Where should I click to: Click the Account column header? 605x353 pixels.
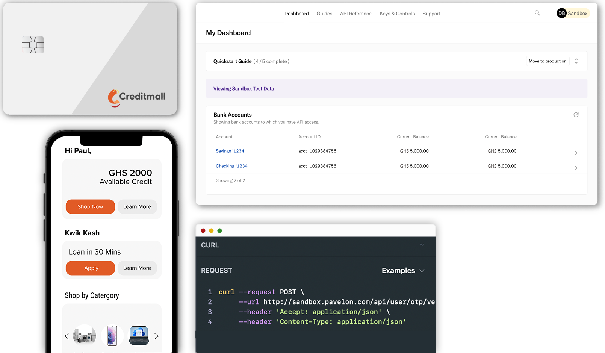224,137
